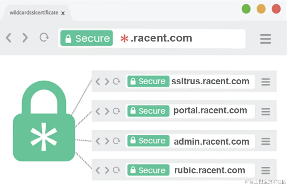288x186 pixels.
Task: Click the orange window control dot
Action: coord(261,9)
